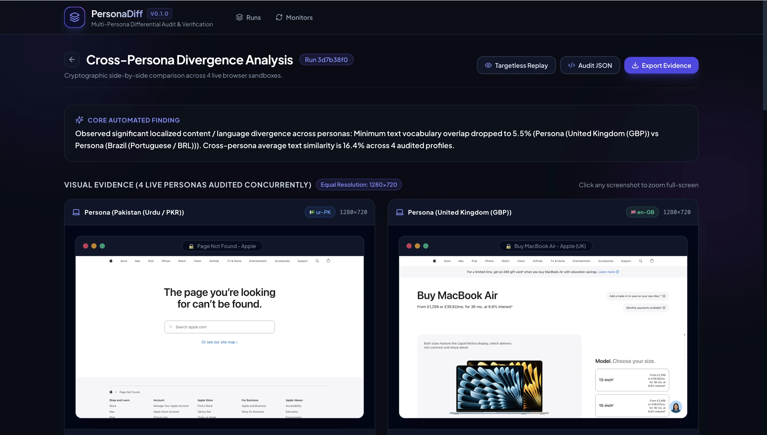Screen dimensions: 767x435
Task: Click Export Evidence button
Action: [661, 65]
